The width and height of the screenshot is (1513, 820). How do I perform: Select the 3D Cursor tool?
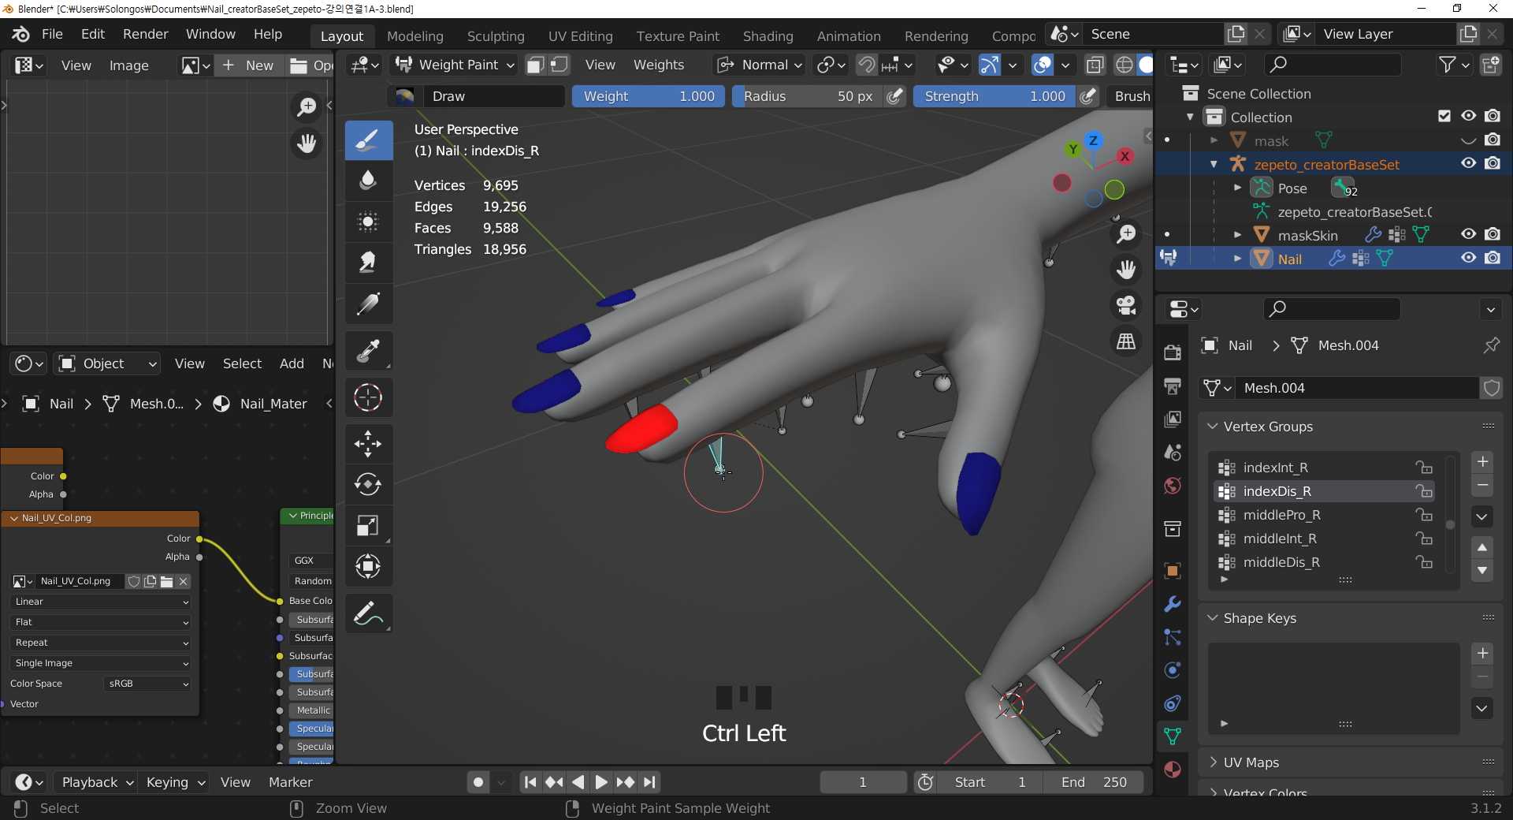[368, 397]
